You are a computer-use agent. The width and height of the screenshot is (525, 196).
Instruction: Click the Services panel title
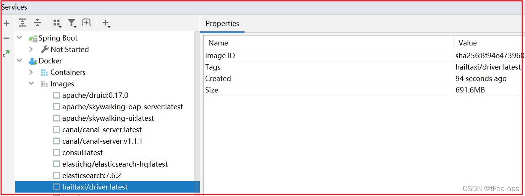14,7
